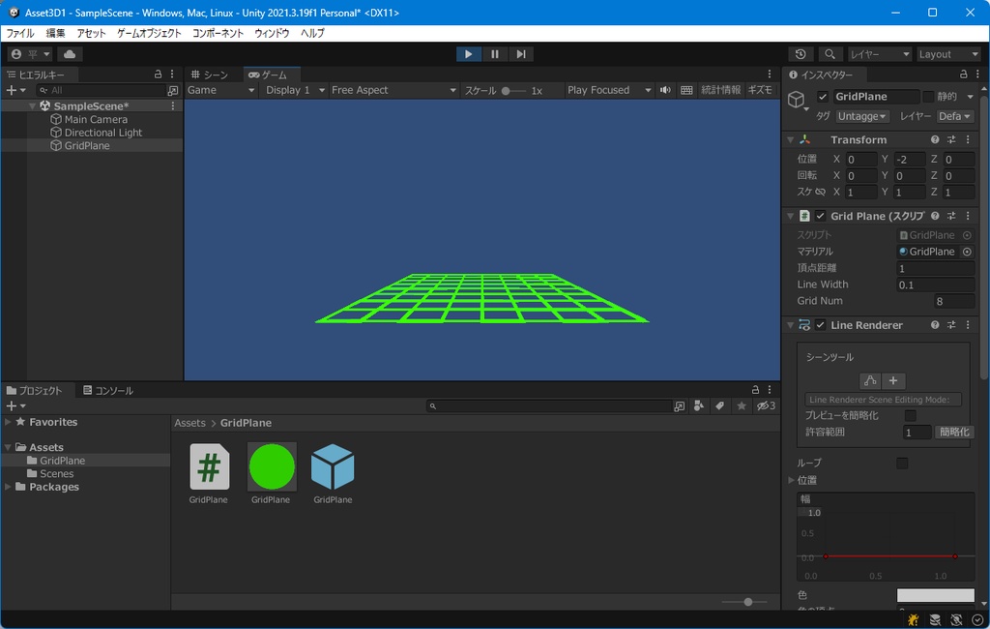990x629 pixels.
Task: Toggle the scale constrain-proportions link icon
Action: click(820, 193)
